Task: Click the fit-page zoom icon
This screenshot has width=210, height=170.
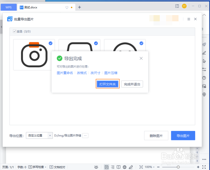Action: tap(141, 167)
